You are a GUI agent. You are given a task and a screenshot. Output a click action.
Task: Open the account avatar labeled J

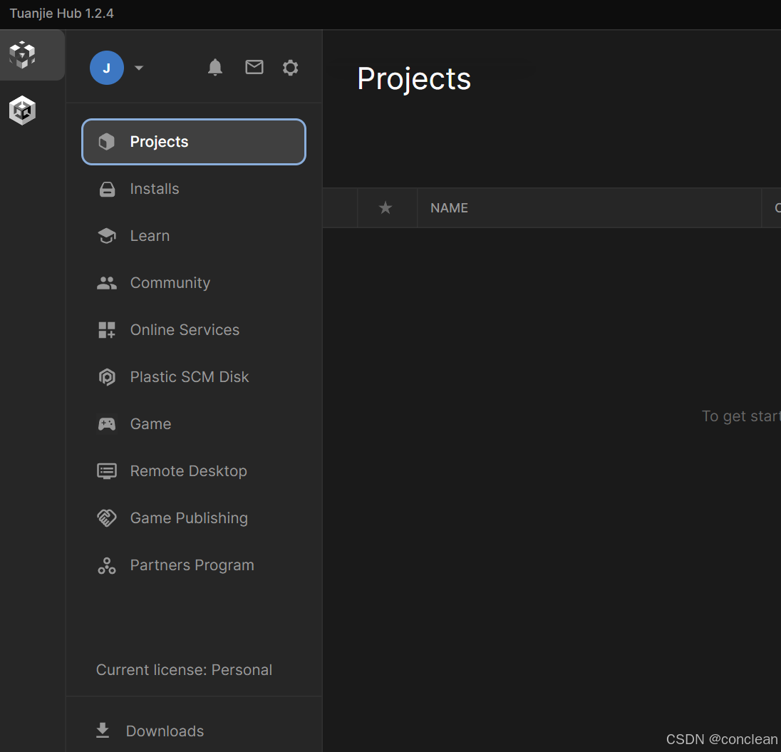point(107,68)
